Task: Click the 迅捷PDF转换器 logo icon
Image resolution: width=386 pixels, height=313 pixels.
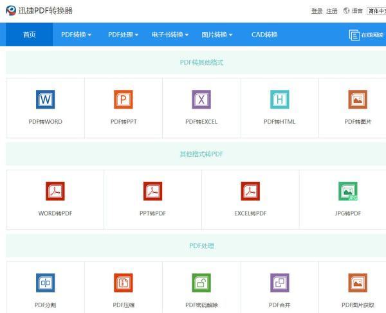Action: coord(11,10)
